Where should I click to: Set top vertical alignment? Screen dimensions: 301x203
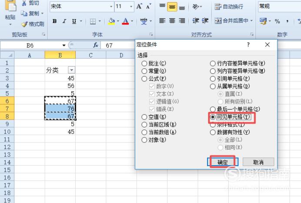pos(162,7)
